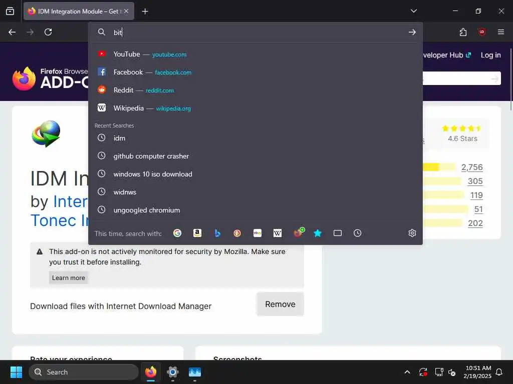Click the Go arrow in address bar
The height and width of the screenshot is (384, 513).
pos(412,32)
